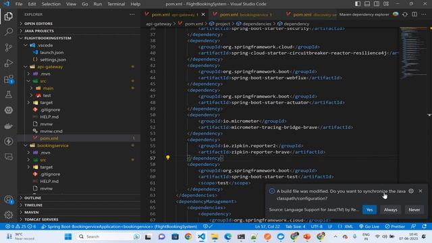Dismiss the build file notification
Screen dimensions: 432x243
point(421,191)
